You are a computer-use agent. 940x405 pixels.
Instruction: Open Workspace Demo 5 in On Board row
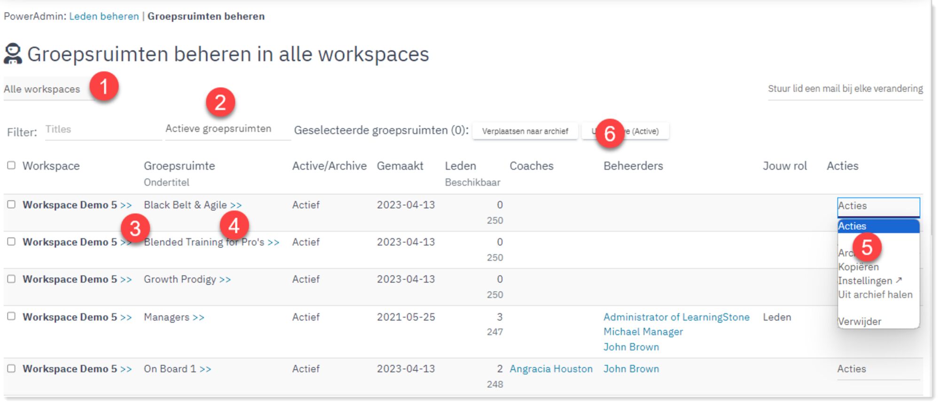(77, 369)
